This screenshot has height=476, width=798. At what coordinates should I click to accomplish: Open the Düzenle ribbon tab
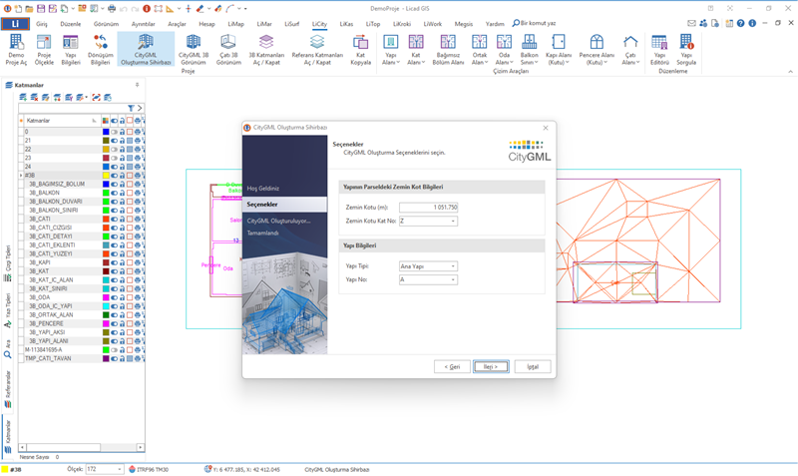click(x=70, y=24)
